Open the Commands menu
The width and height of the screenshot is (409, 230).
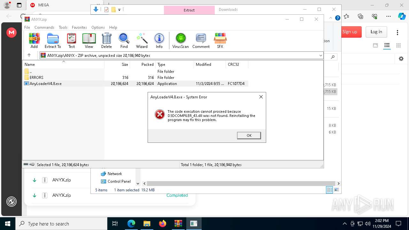pyautogui.click(x=44, y=27)
